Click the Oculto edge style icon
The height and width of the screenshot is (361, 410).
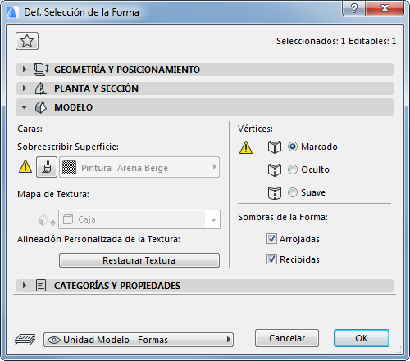click(275, 170)
